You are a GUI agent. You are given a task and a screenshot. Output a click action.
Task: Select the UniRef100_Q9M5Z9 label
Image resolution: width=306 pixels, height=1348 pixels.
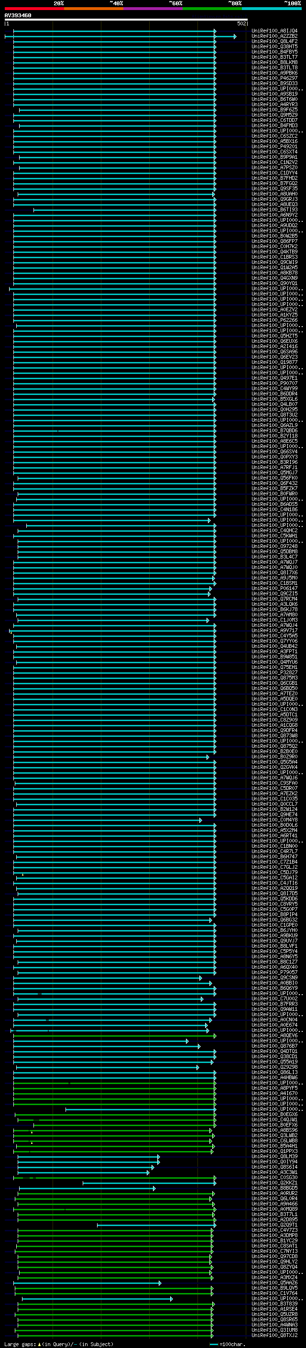[274, 115]
